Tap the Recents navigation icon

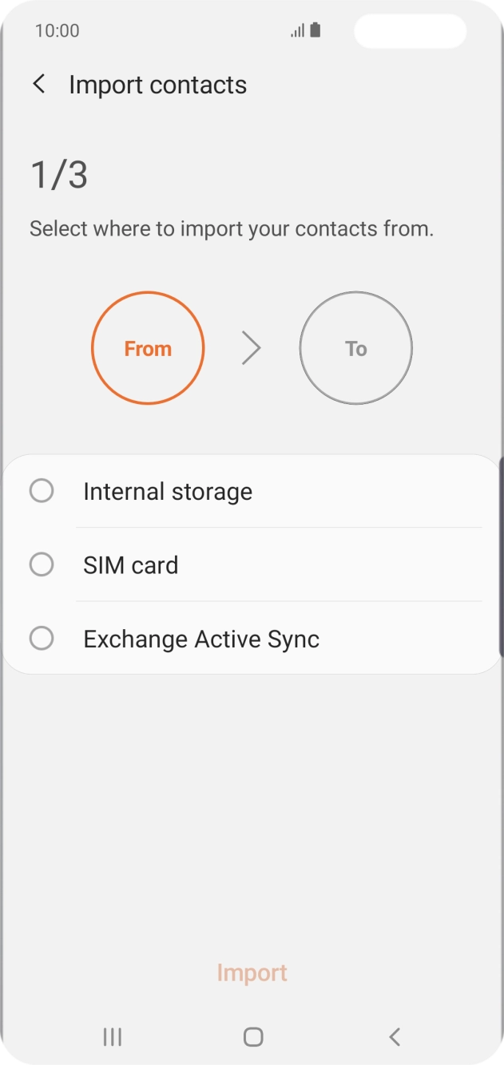coord(112,1037)
